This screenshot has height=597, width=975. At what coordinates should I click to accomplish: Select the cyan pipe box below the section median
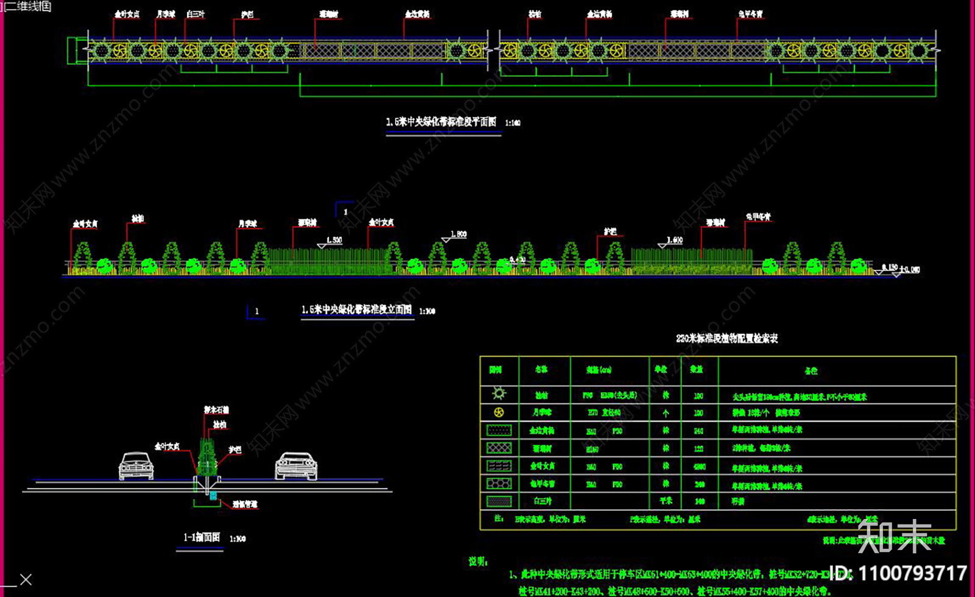pyautogui.click(x=213, y=496)
